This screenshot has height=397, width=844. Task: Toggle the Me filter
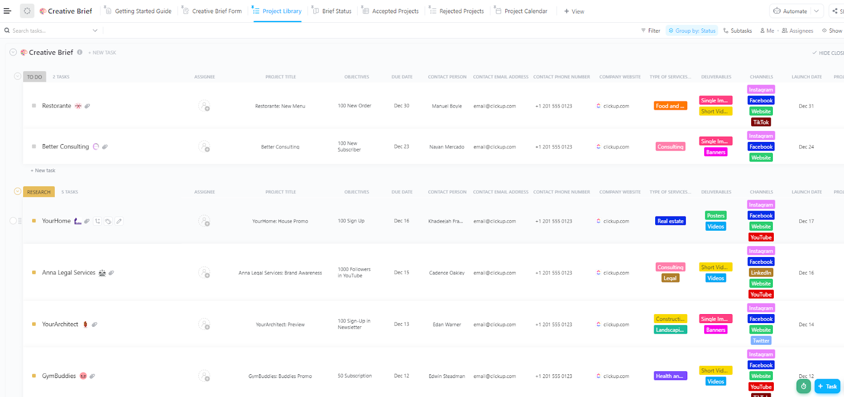click(767, 31)
